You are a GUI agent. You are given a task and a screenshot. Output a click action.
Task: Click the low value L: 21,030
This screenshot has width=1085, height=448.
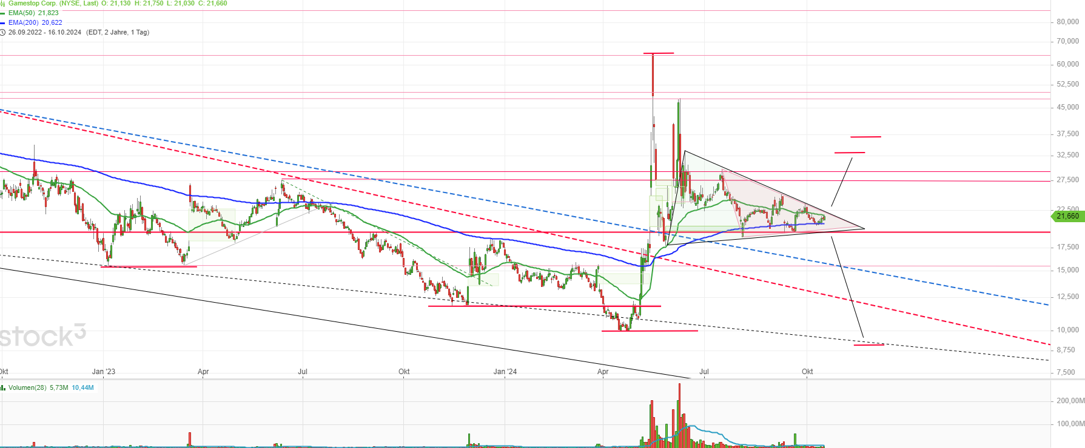(181, 3)
